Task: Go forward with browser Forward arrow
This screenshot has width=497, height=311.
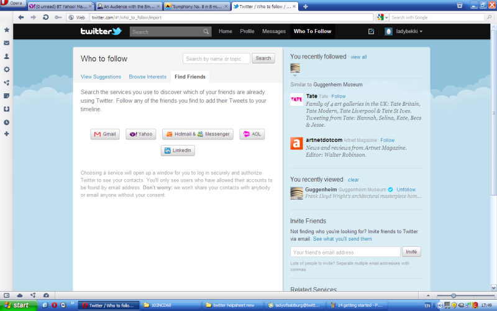Action: tap(34, 17)
